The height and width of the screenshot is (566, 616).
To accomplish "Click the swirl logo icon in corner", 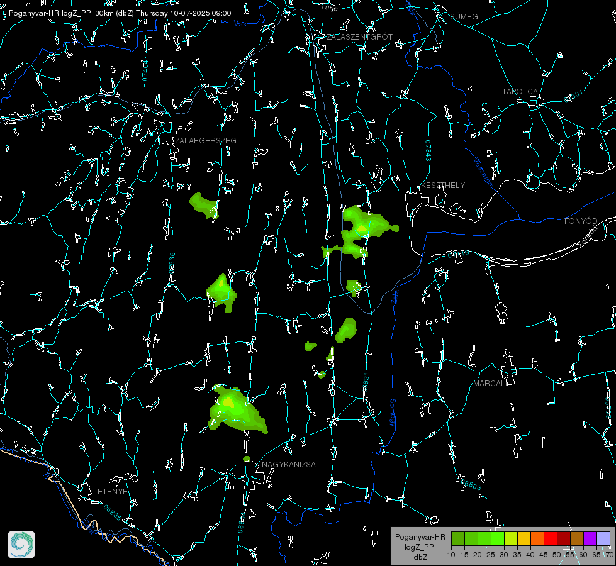I will click(21, 545).
